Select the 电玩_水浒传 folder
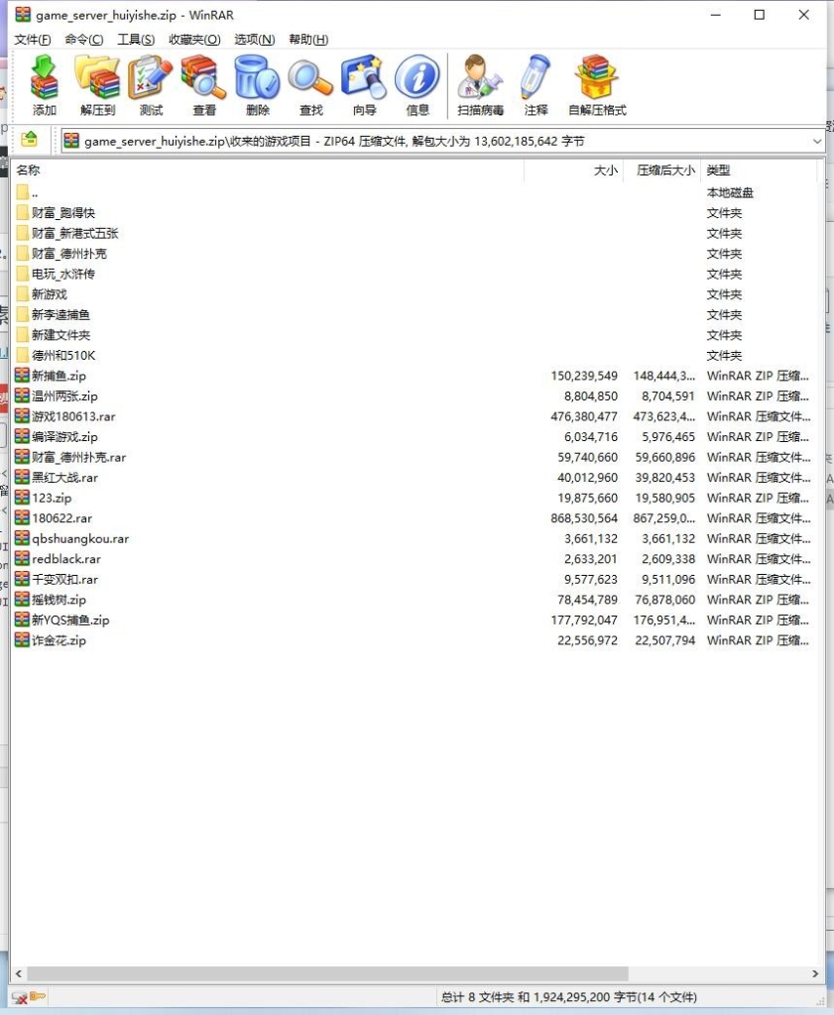The image size is (834, 1015). tap(62, 274)
